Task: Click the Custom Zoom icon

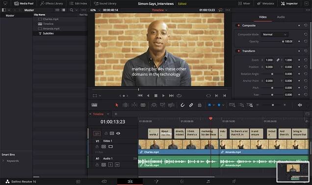Action: click(250, 105)
